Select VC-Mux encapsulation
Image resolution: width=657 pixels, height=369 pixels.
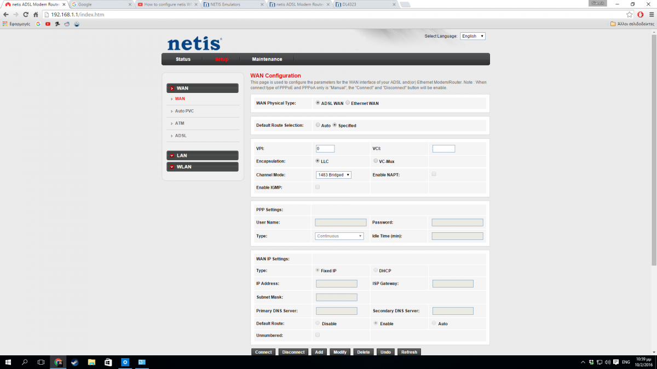pos(376,161)
